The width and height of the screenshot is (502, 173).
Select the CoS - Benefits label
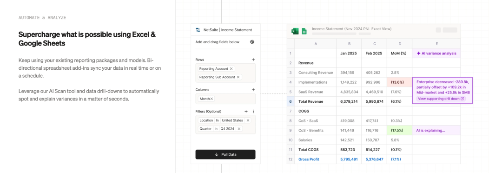tap(315, 130)
